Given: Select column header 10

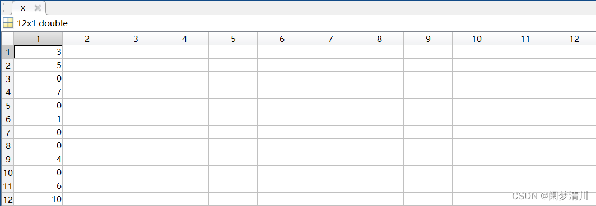Looking at the screenshot, I should coord(476,39).
